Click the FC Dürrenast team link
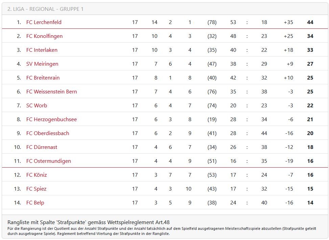This screenshot has width=329, height=240. pyautogui.click(x=42, y=147)
